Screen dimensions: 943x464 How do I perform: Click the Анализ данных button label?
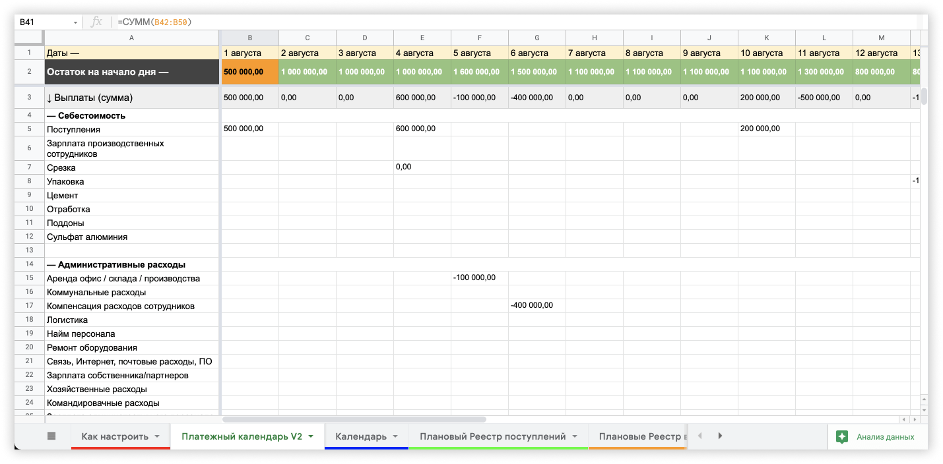click(x=885, y=436)
